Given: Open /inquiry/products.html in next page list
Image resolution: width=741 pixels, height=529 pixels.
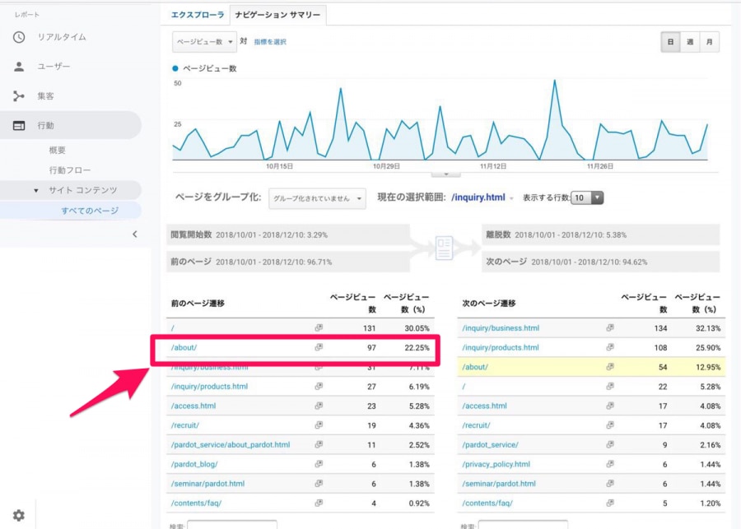Looking at the screenshot, I should coord(501,347).
